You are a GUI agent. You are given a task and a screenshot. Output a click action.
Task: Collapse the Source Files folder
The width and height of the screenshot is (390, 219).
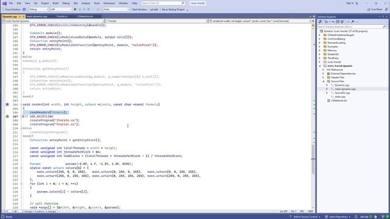pyautogui.click(x=324, y=82)
